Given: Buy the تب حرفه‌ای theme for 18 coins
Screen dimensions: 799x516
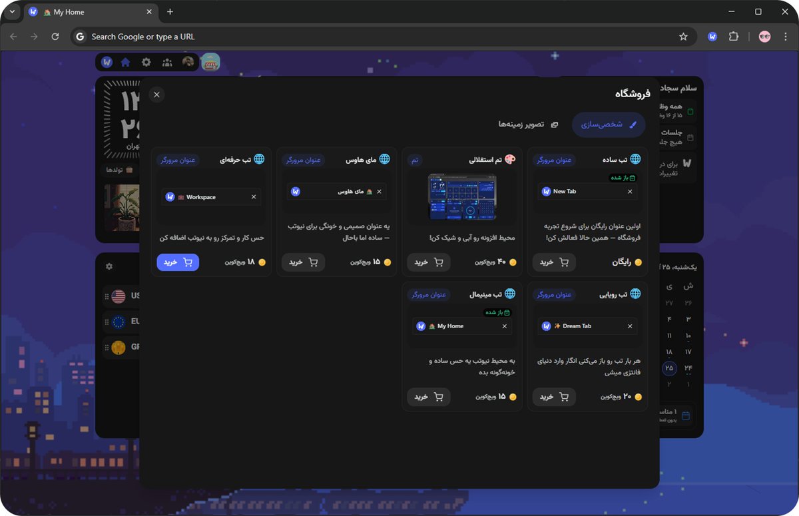Looking at the screenshot, I should (x=177, y=262).
